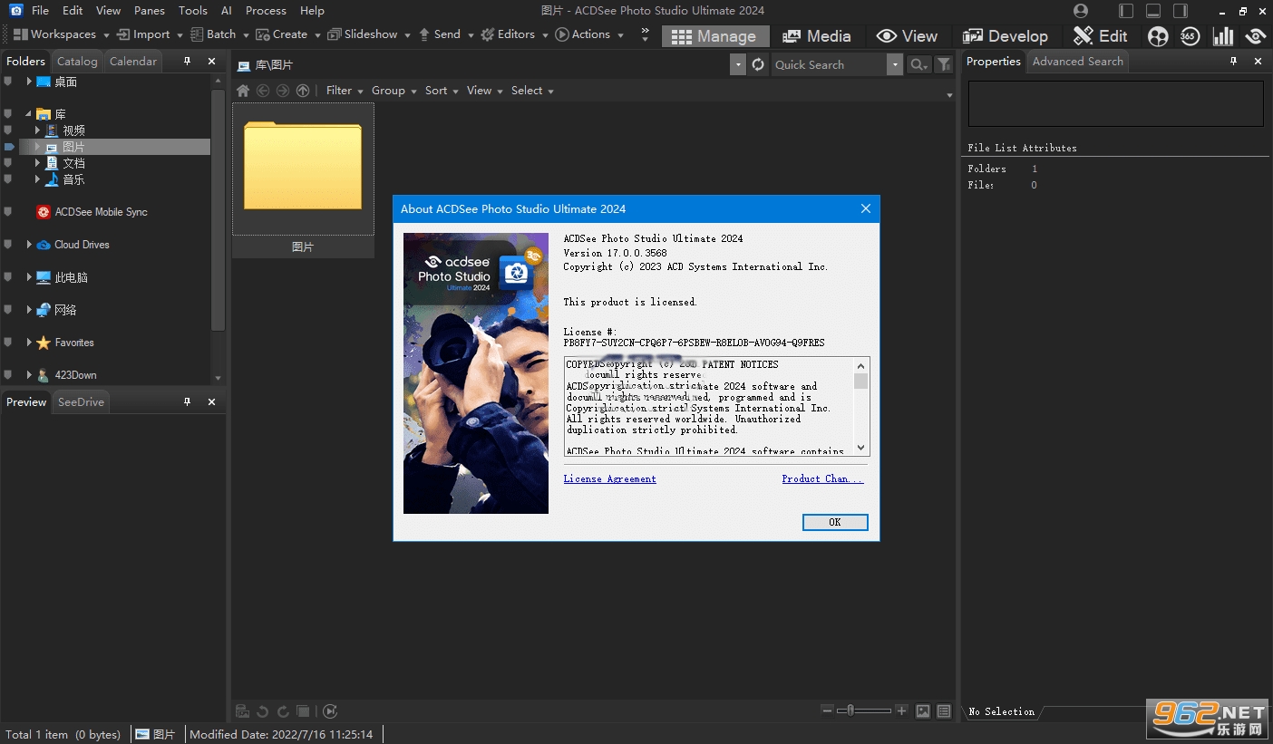Open the Panes menu
The height and width of the screenshot is (744, 1273).
150,11
